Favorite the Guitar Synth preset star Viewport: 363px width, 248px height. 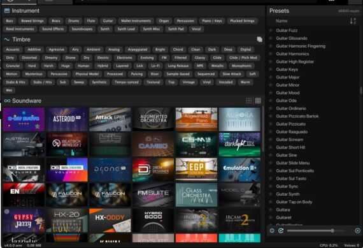click(x=271, y=194)
